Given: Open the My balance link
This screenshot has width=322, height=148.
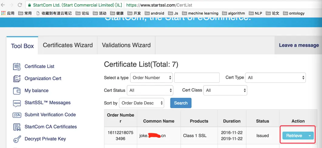Looking at the screenshot, I should pyautogui.click(x=36, y=91).
